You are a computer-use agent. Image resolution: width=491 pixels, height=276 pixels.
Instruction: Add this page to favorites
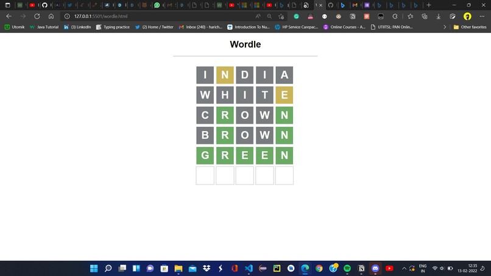[281, 16]
